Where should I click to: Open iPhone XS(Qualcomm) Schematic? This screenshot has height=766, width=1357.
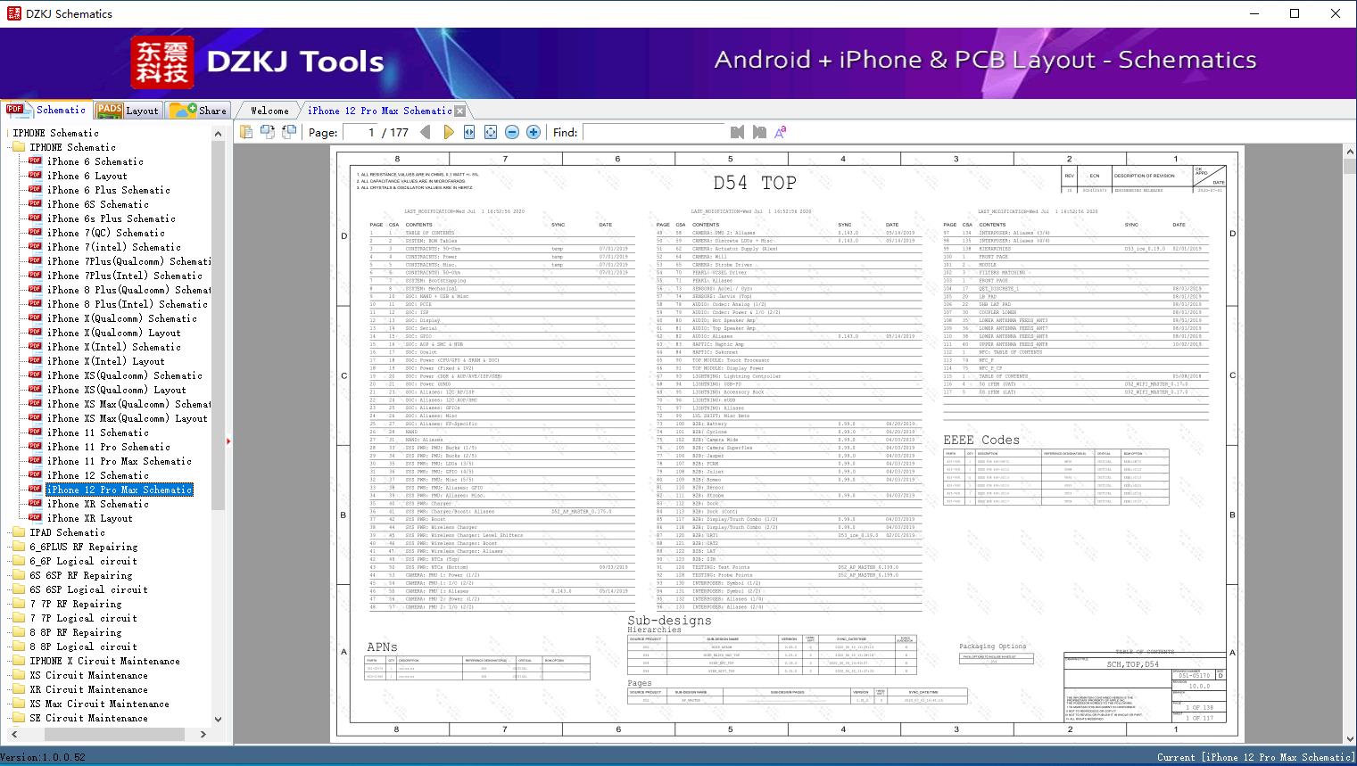point(124,375)
